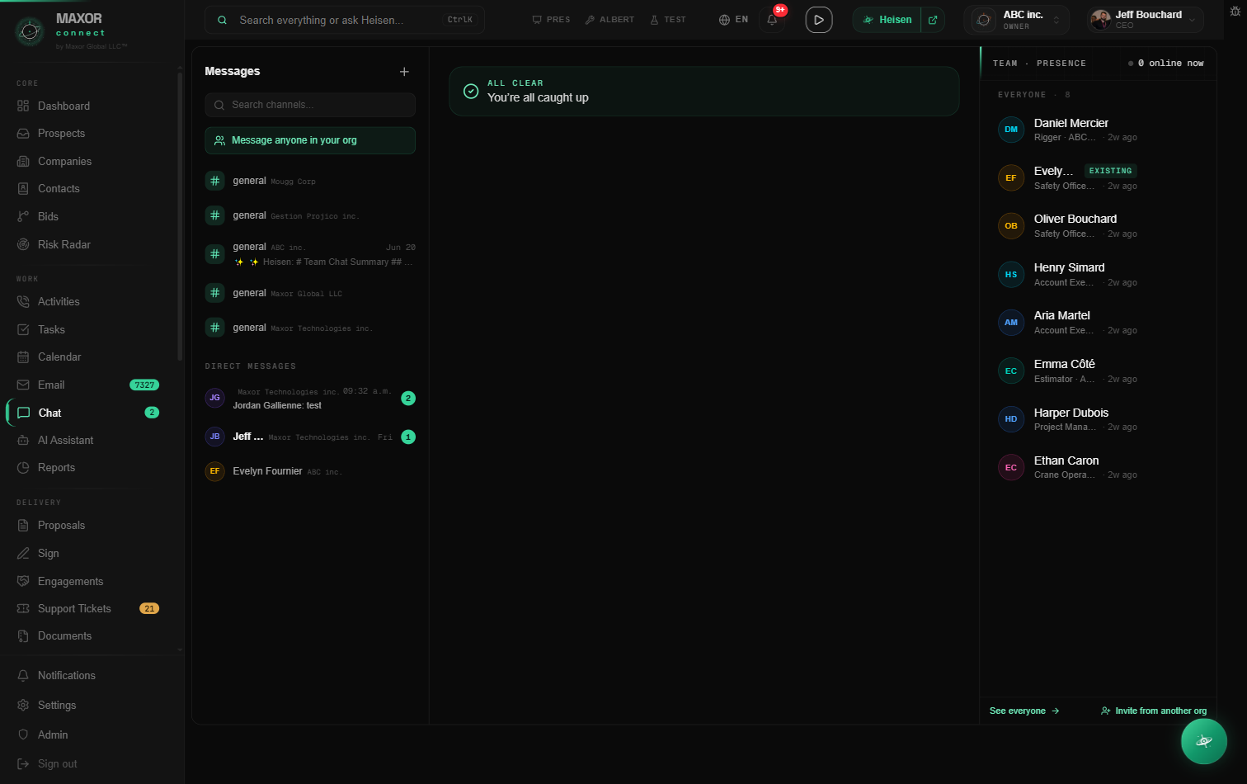
Task: Click the Proposals document icon
Action: tap(23, 525)
